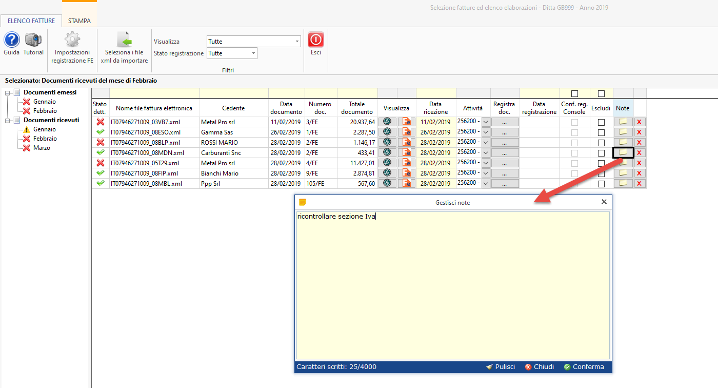Open Attività dropdown for Carburanti Snc row
This screenshot has height=388, width=718.
pos(486,152)
